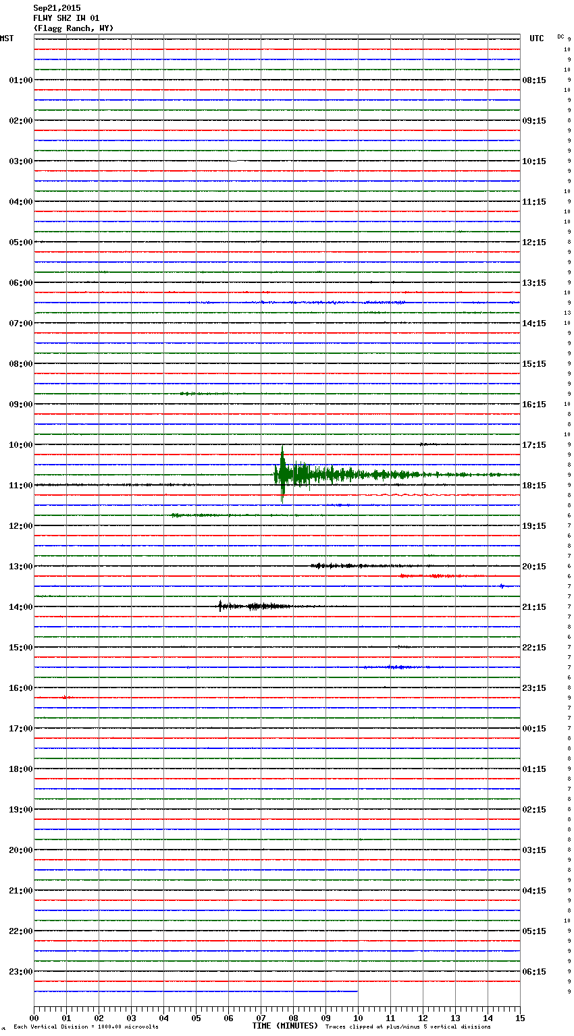
Task: Click minute tick label '15' on bottom axis
Action: (x=520, y=1018)
